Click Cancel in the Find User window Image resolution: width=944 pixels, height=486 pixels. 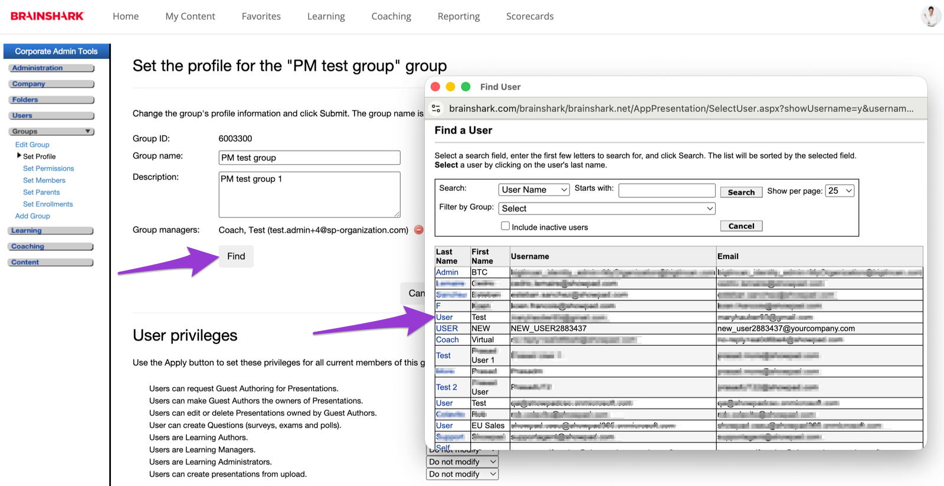tap(741, 226)
